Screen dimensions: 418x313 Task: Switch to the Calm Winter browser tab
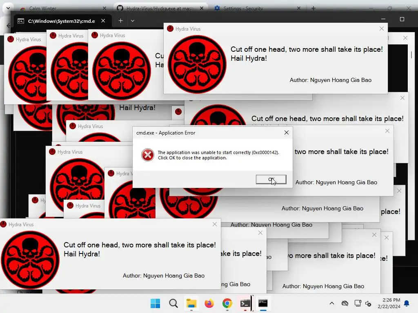point(64,8)
